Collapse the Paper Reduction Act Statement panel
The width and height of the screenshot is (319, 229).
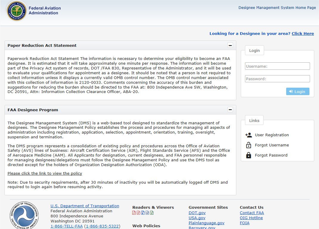230,45
